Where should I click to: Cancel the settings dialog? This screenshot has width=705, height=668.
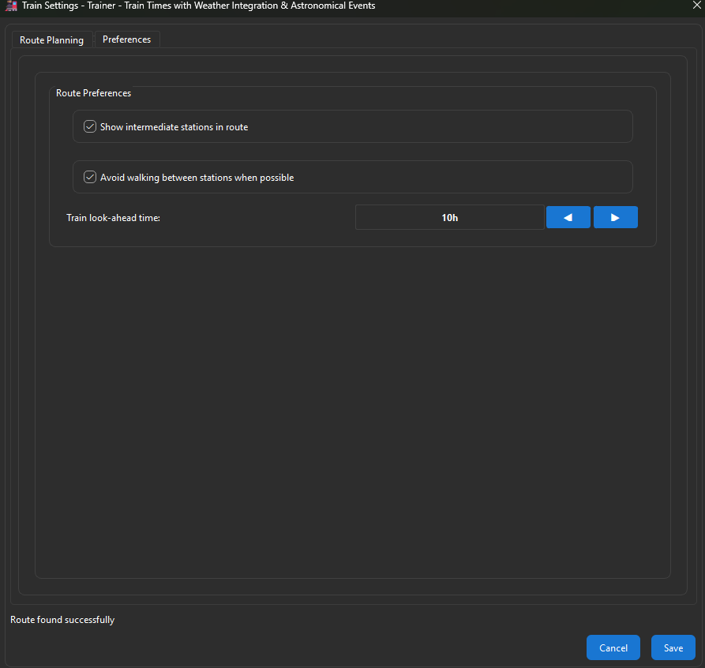[x=613, y=647]
